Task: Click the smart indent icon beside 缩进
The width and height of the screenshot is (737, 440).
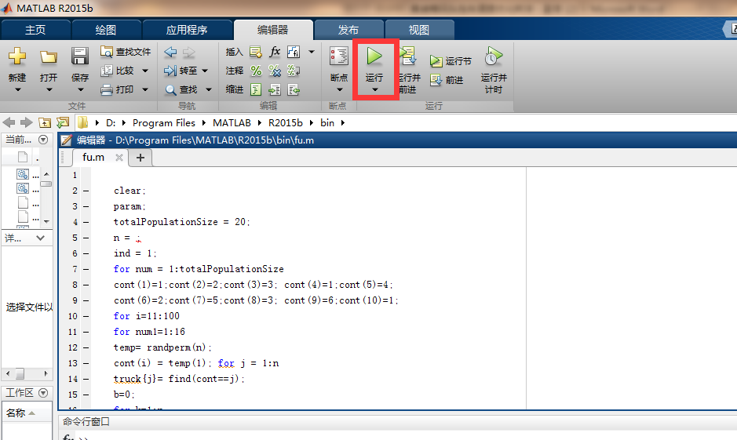Action: pos(256,89)
